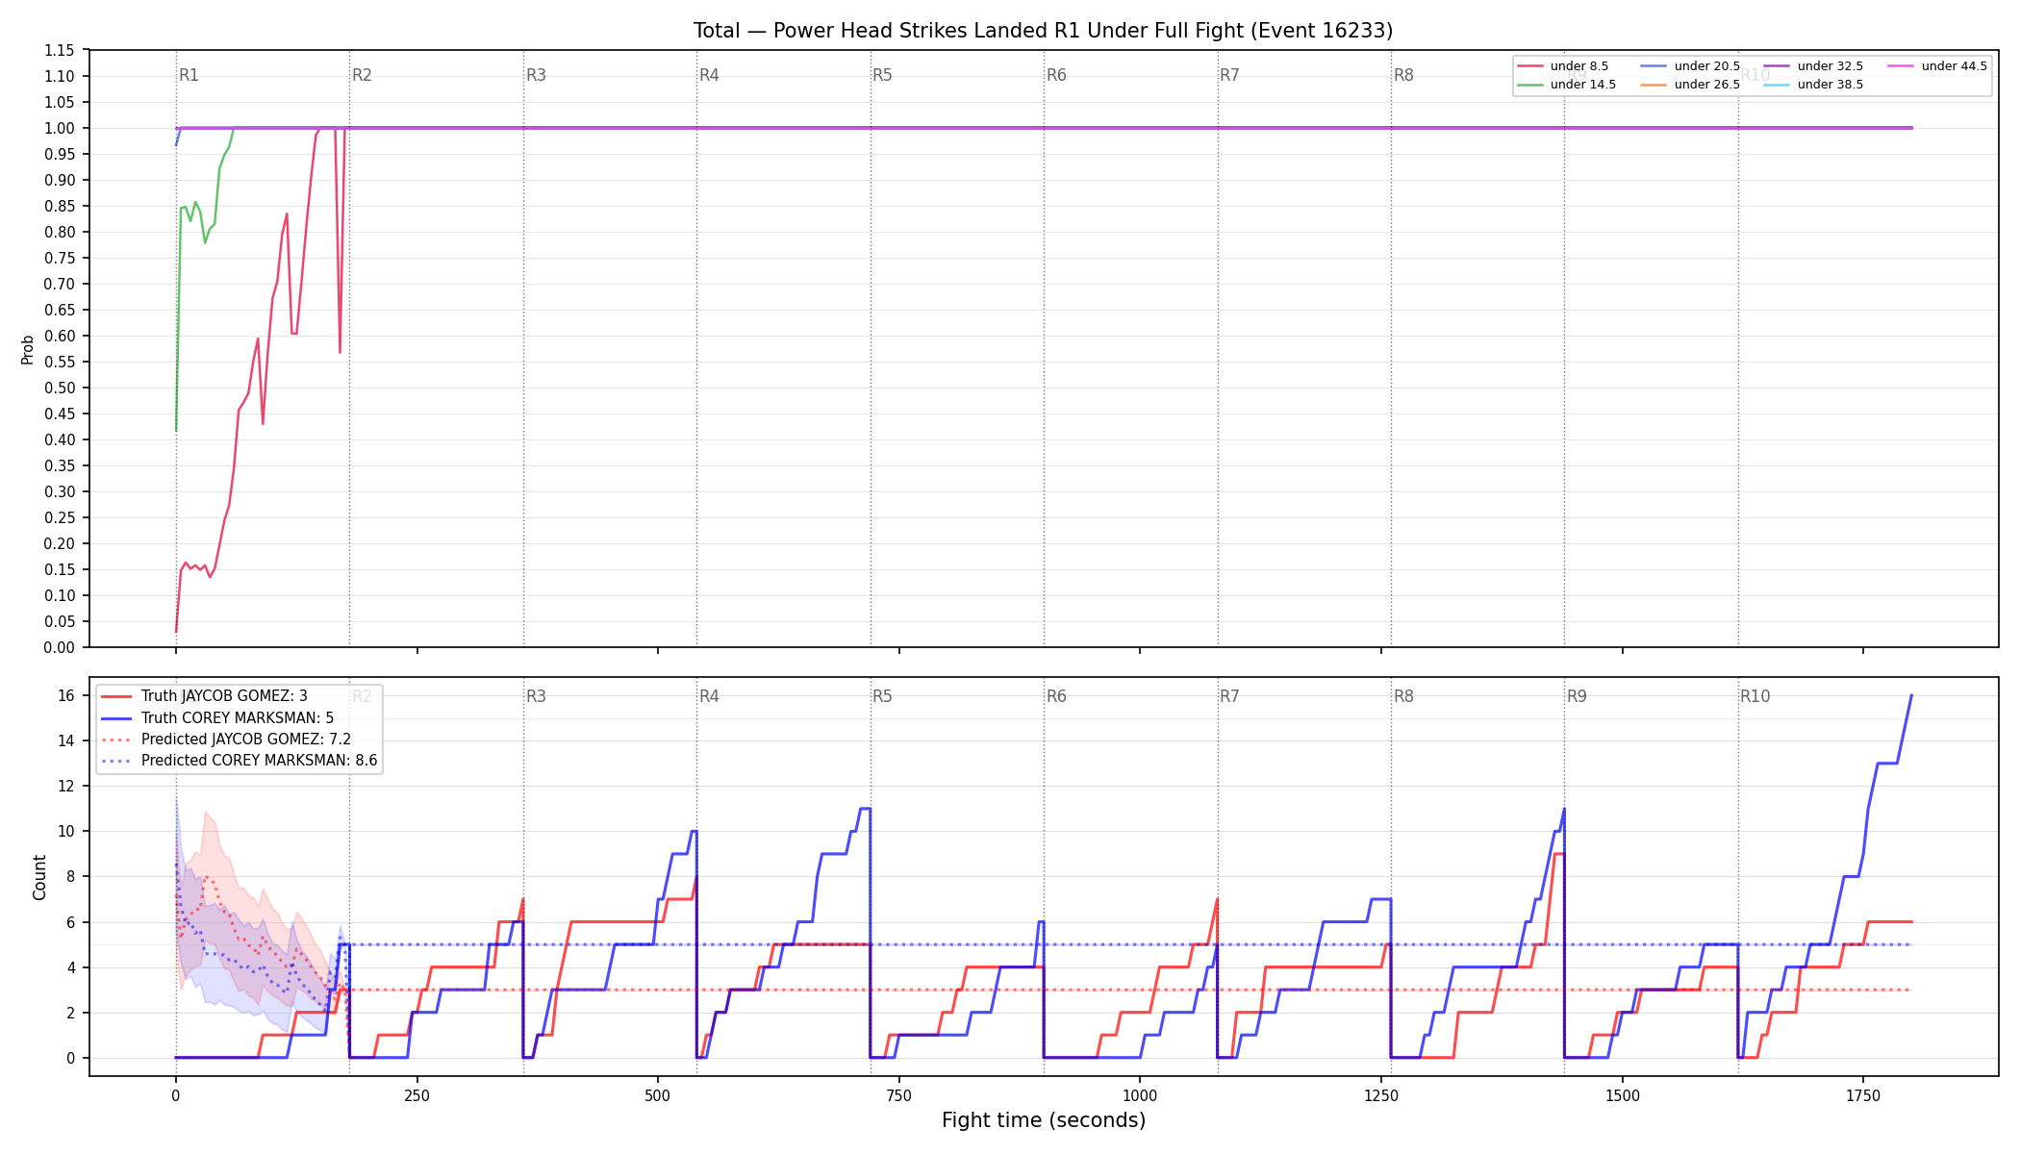This screenshot has width=2020, height=1154.
Task: Click the 1000 tick on fight time axis
Action: 1140,1094
